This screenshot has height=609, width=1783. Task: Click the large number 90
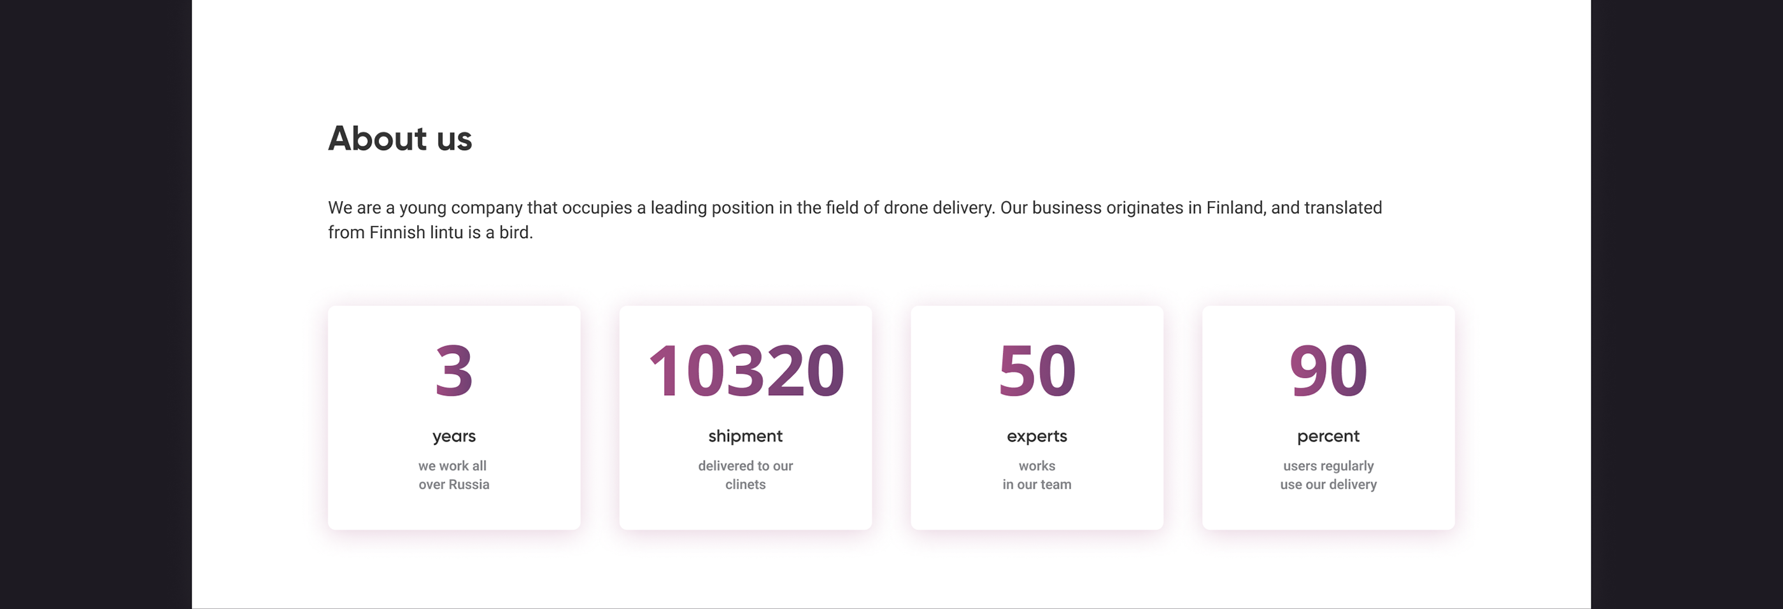tap(1328, 371)
